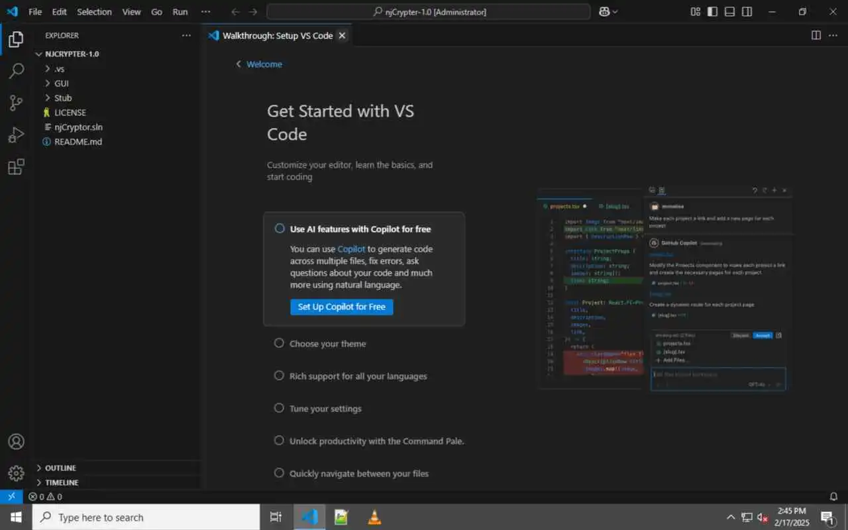This screenshot has height=530, width=848.
Task: Click the Split Editor Right icon
Action: [816, 35]
